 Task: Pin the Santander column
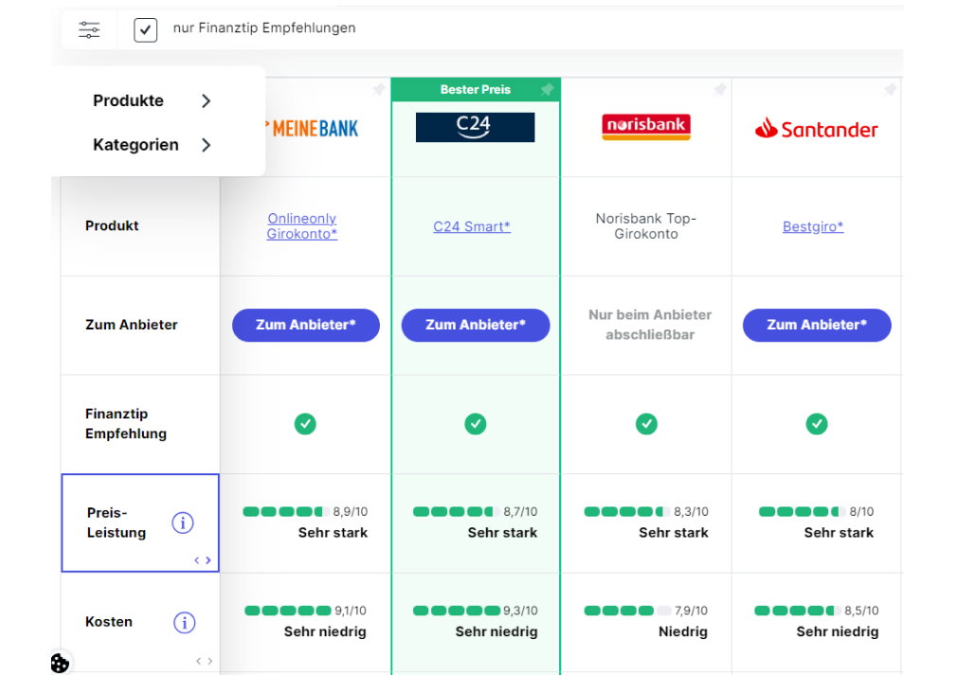click(890, 90)
